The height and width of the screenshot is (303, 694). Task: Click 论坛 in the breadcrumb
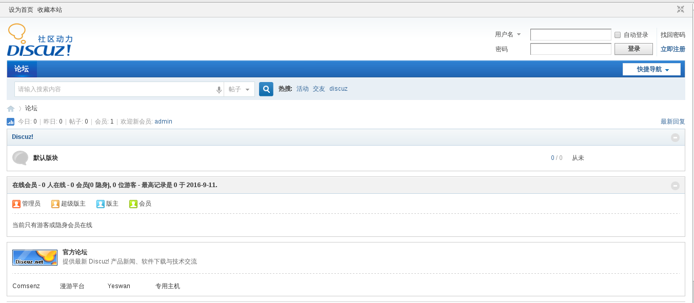click(x=31, y=109)
